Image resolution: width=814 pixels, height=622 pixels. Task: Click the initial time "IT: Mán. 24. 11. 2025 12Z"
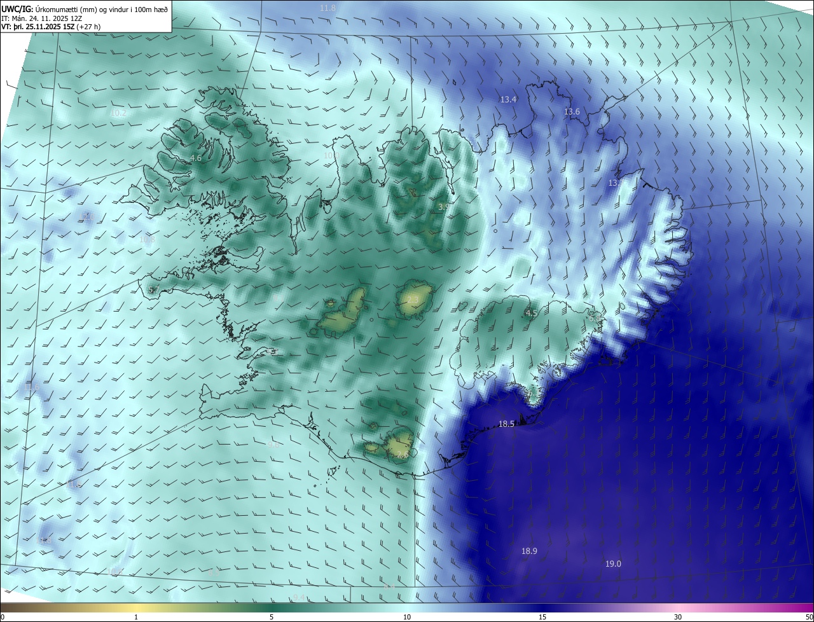click(x=42, y=18)
